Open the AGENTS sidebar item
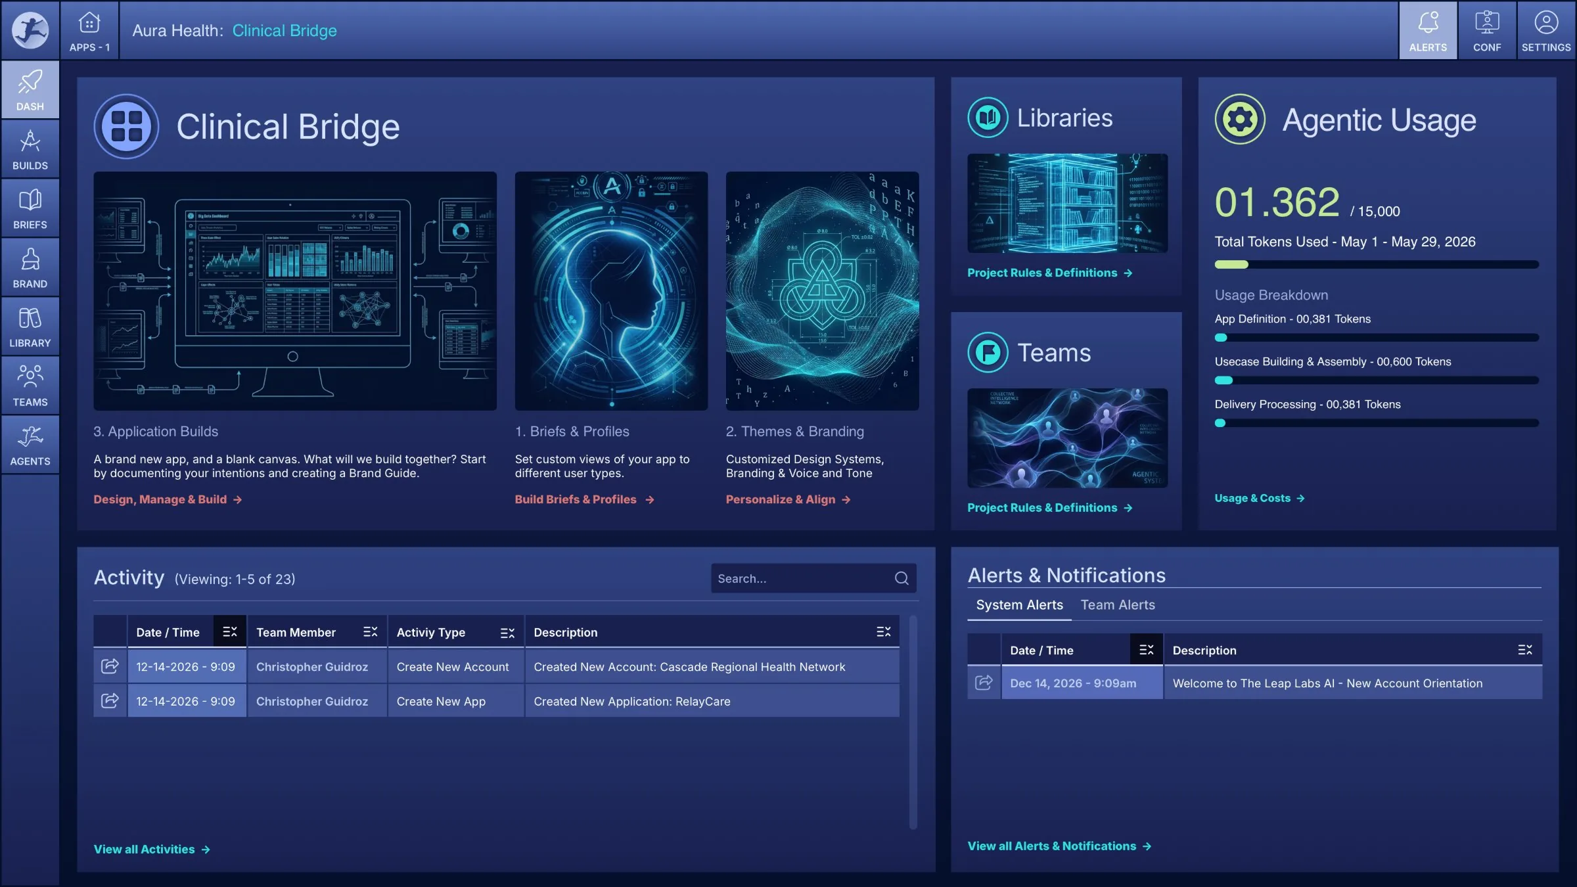1577x887 pixels. click(x=30, y=444)
